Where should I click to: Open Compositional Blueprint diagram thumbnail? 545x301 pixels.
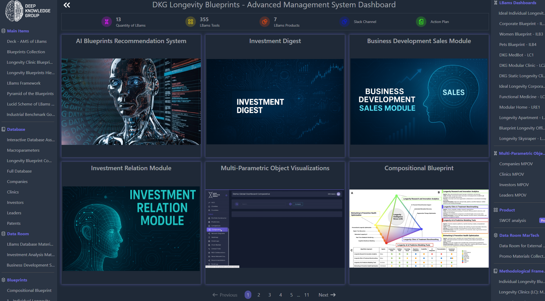(x=419, y=228)
